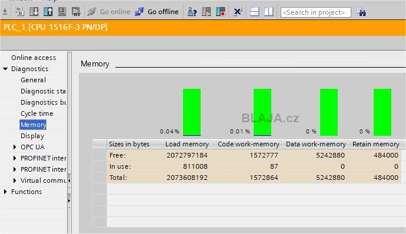Select Cycle time in the navigation tree
This screenshot has width=406, height=234.
click(36, 113)
